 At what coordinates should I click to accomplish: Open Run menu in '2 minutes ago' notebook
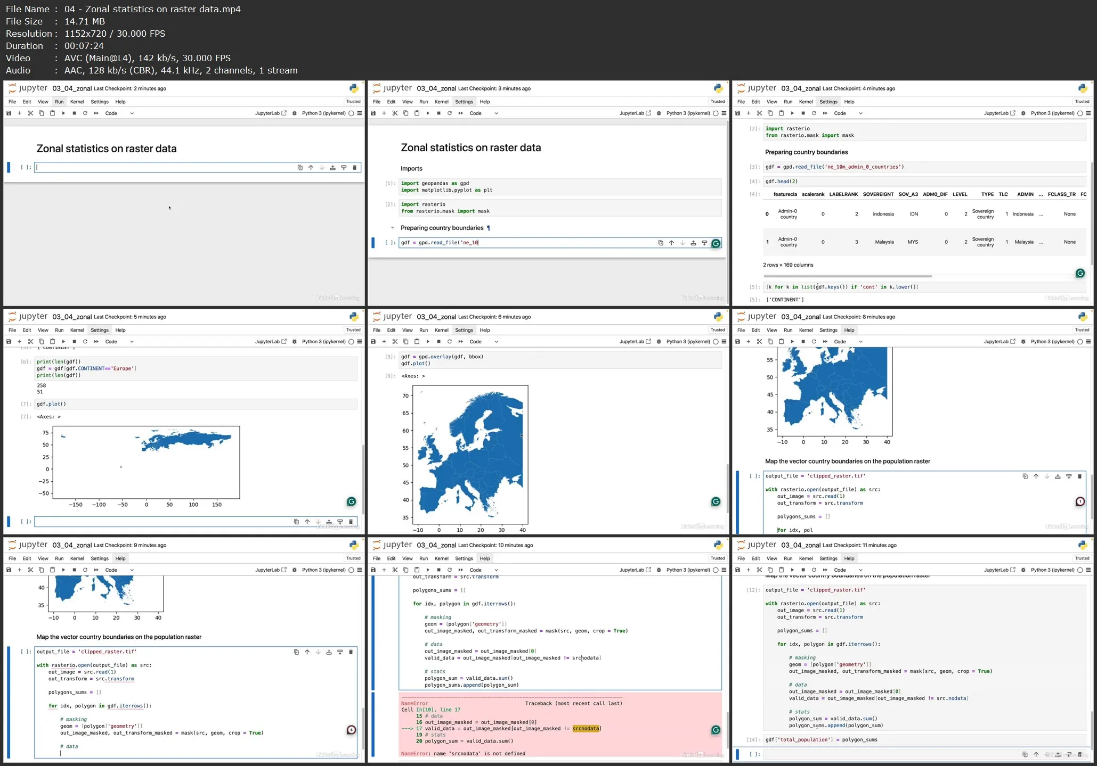click(x=59, y=102)
